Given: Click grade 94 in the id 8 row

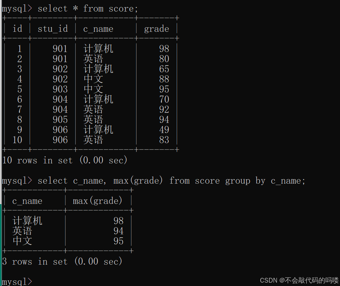Looking at the screenshot, I should pyautogui.click(x=164, y=120).
